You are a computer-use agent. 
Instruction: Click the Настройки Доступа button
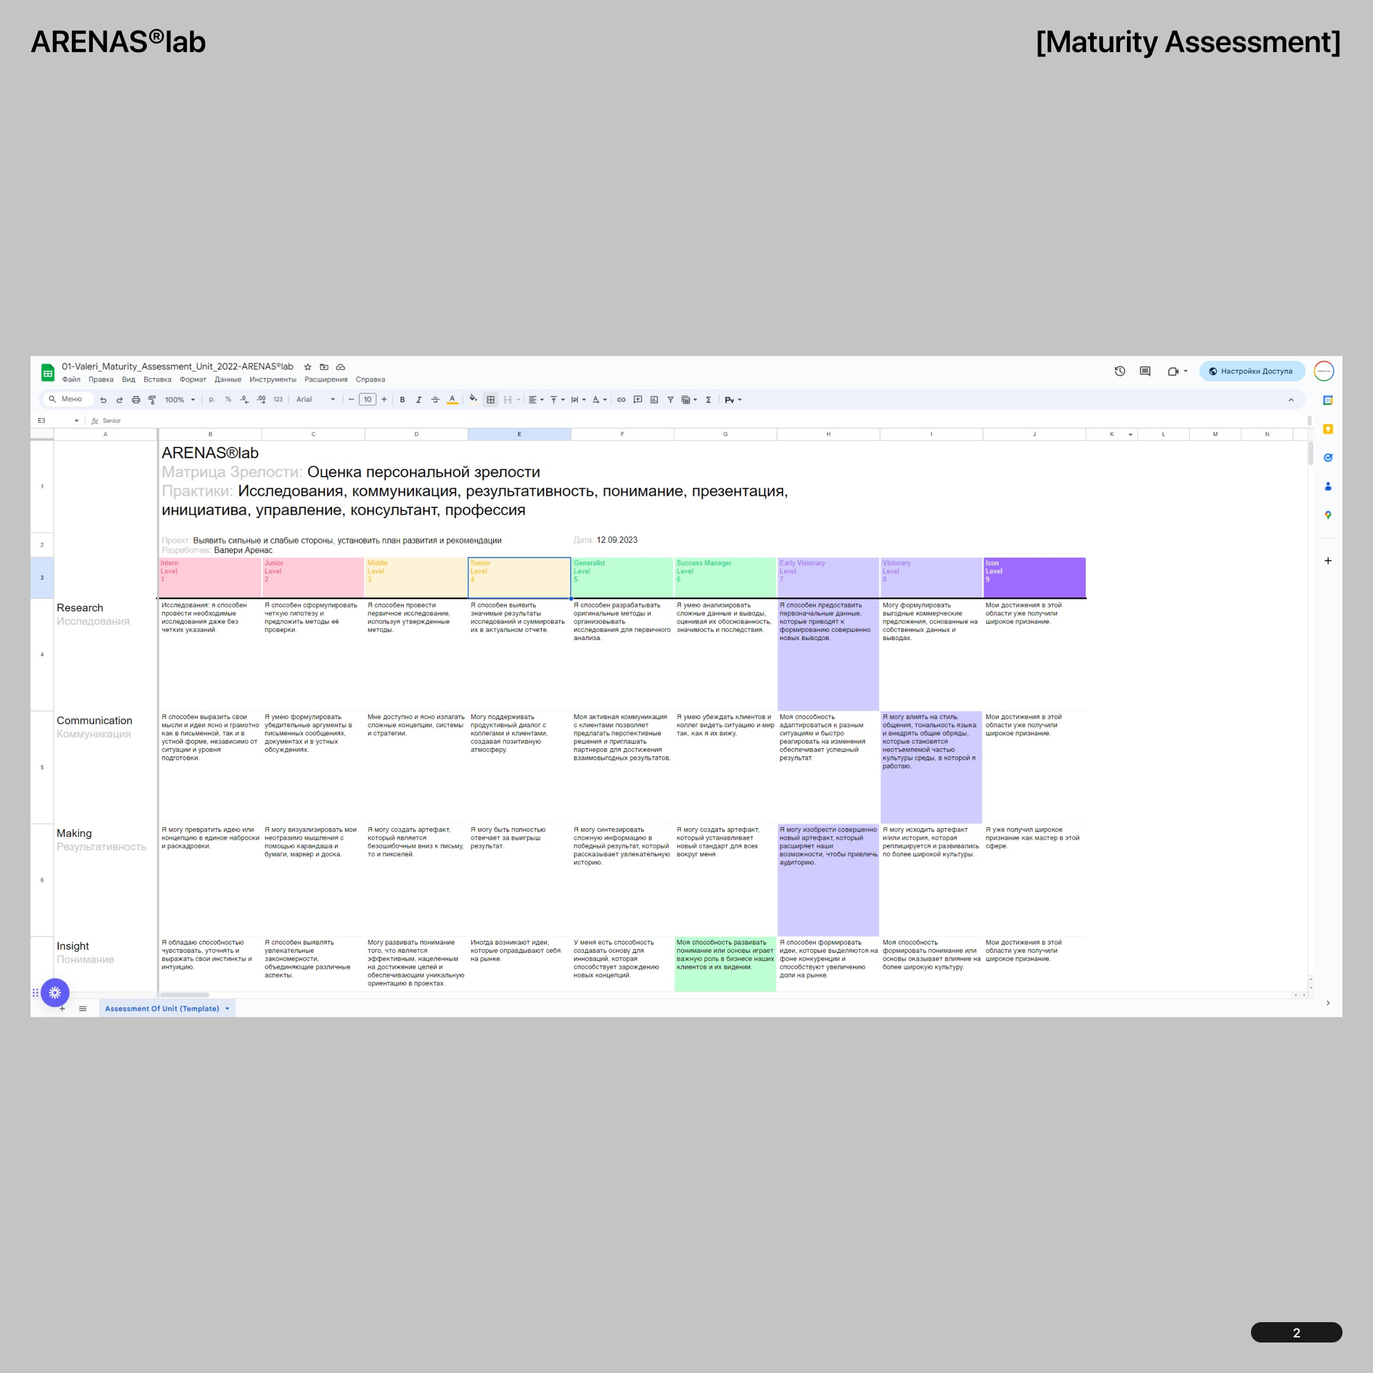click(x=1252, y=371)
